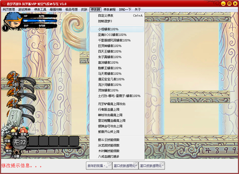Click the last empty skill slot
Screen dimensions: 239x174
coord(74,141)
